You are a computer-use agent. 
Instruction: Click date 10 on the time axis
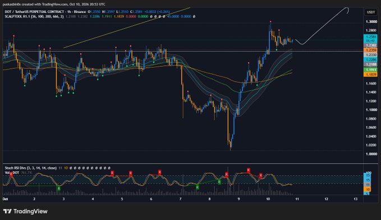(x=268, y=199)
